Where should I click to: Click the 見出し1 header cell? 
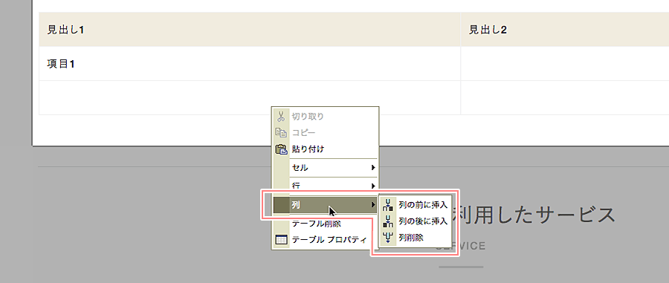pyautogui.click(x=250, y=30)
